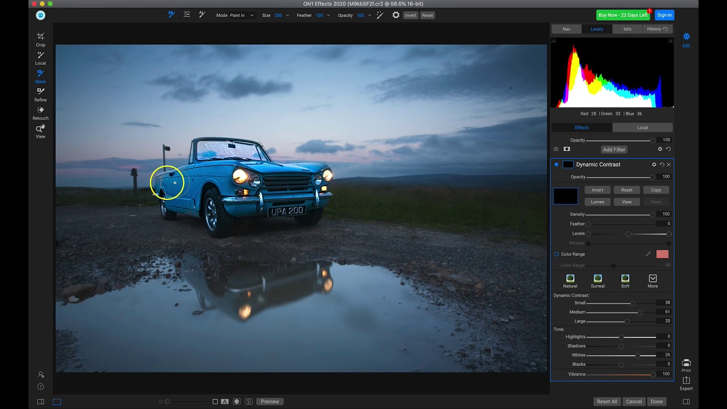This screenshot has height=409, width=727.
Task: Open the Feather value dropdown
Action: coord(328,15)
